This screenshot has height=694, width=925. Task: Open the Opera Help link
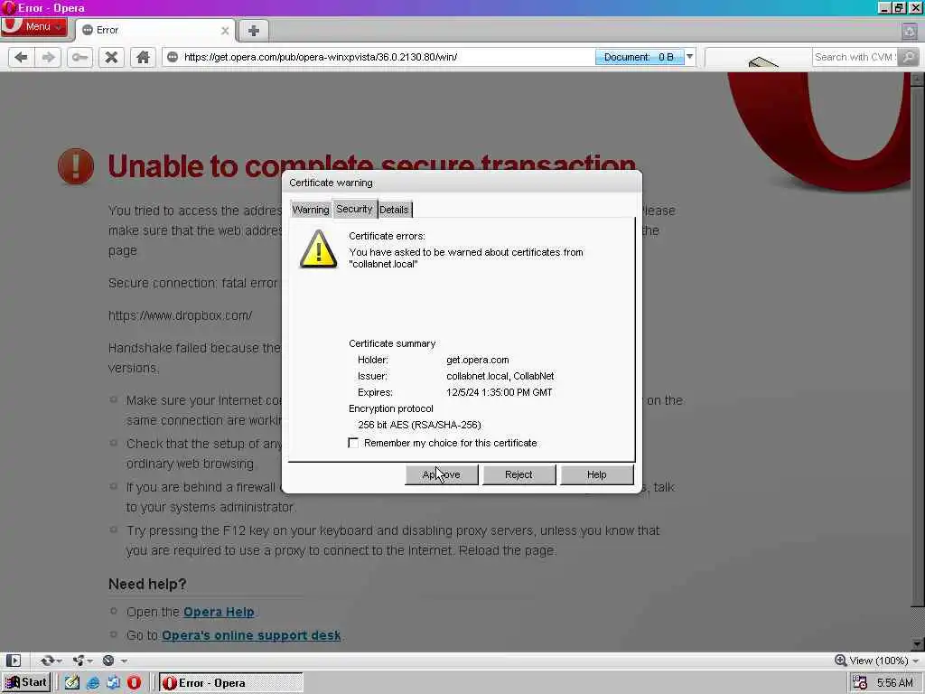click(x=219, y=612)
